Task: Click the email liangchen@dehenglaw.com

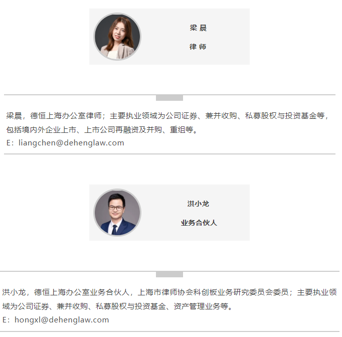Action: point(71,143)
